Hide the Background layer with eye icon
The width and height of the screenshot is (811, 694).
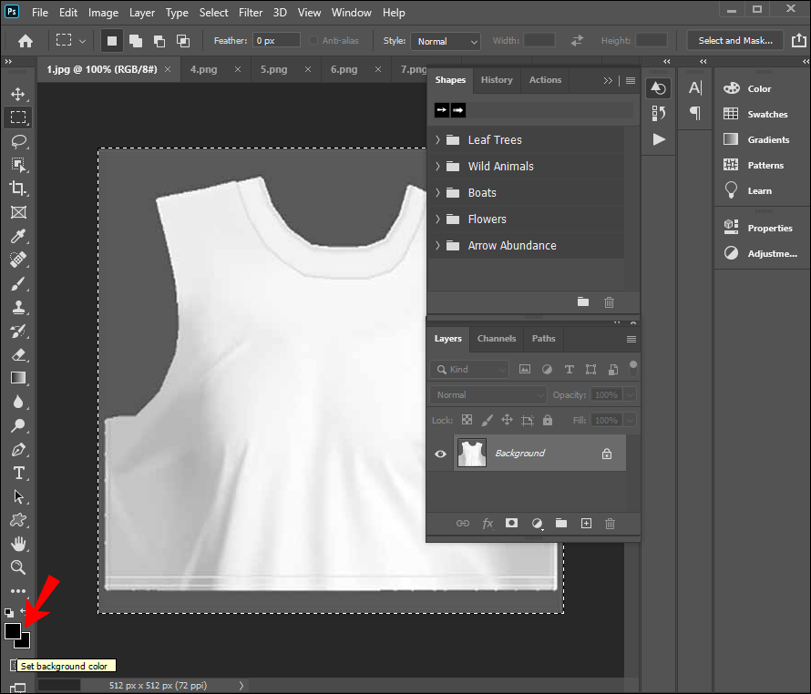(x=440, y=454)
